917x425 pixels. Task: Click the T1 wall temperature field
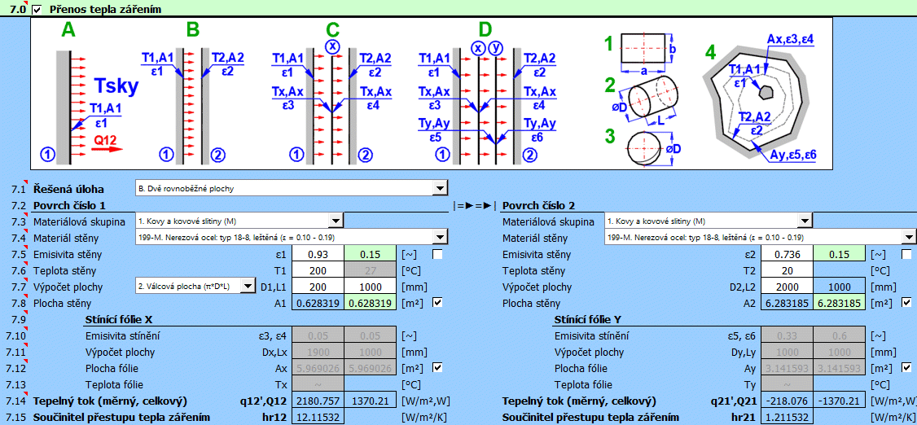pos(318,270)
